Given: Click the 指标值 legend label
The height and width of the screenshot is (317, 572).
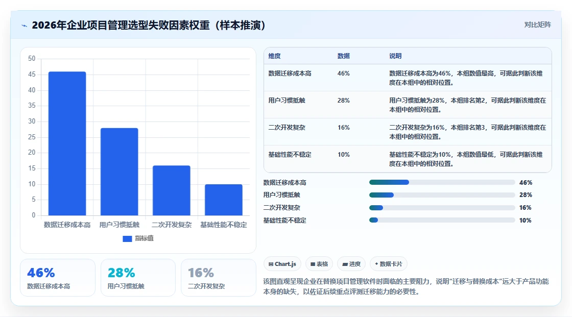Looking at the screenshot, I should pyautogui.click(x=144, y=238).
